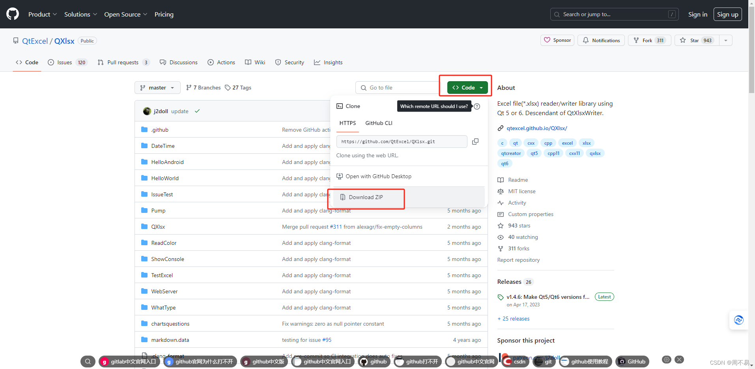The width and height of the screenshot is (755, 369).
Task: Open pull request #311 link
Action: pyautogui.click(x=336, y=227)
